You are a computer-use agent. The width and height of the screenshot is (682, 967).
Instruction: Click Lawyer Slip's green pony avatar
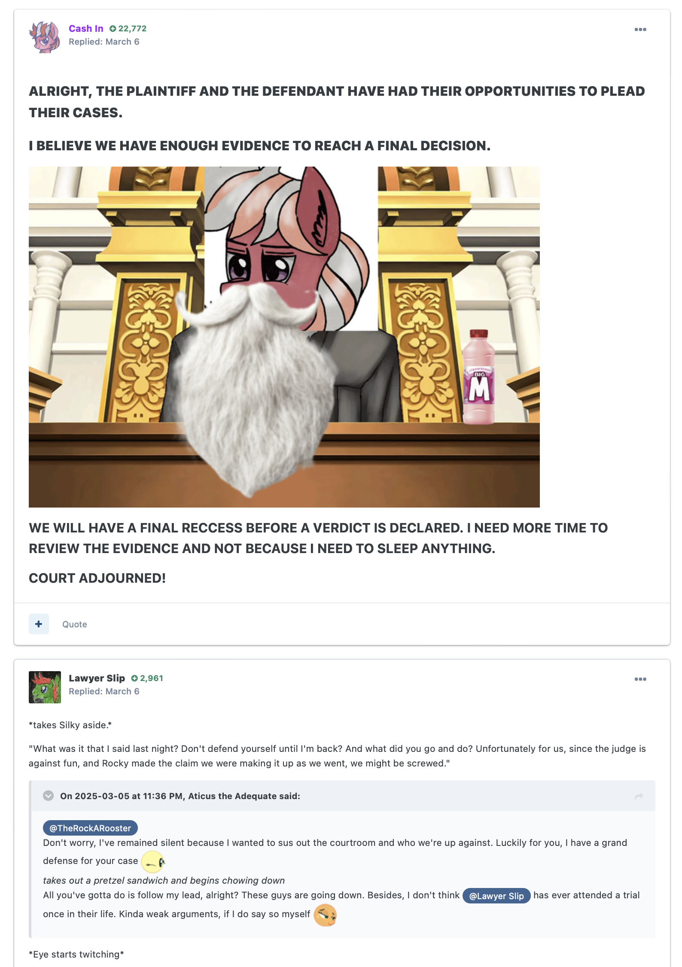click(45, 687)
